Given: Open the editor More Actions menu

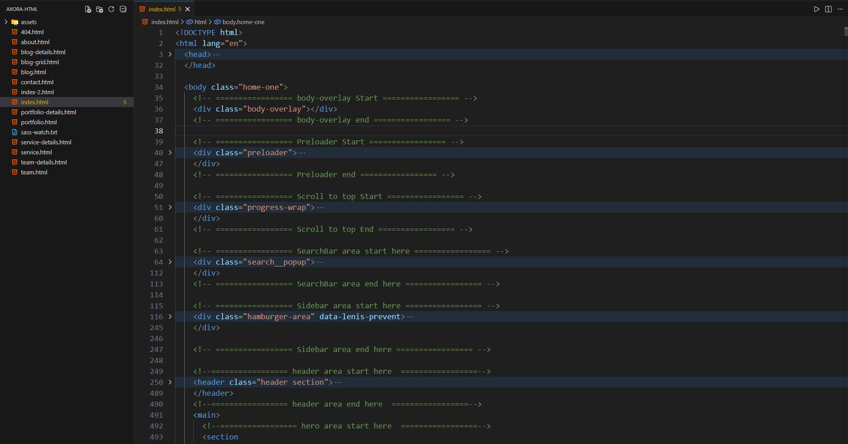Looking at the screenshot, I should coord(840,9).
